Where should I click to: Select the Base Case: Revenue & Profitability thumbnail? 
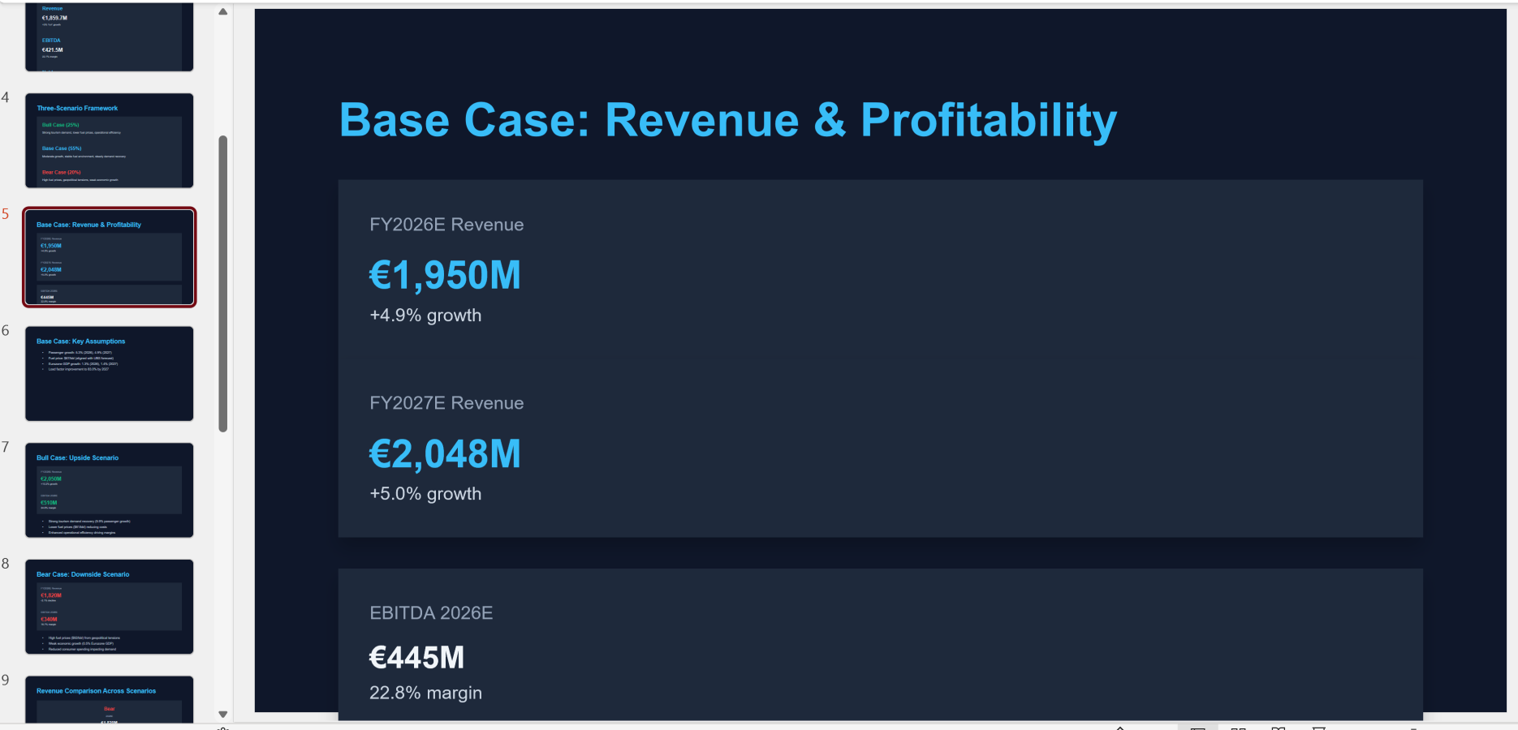[109, 257]
